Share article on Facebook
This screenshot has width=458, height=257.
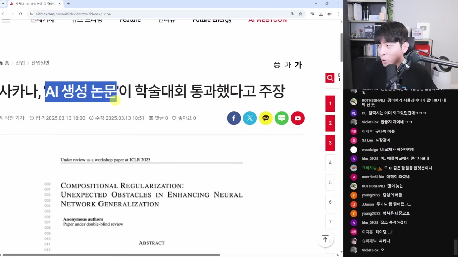[234, 118]
